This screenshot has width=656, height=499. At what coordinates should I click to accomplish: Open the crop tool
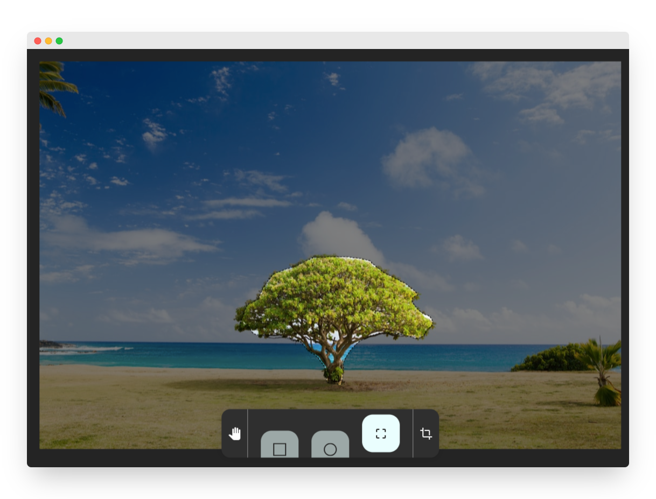click(426, 433)
